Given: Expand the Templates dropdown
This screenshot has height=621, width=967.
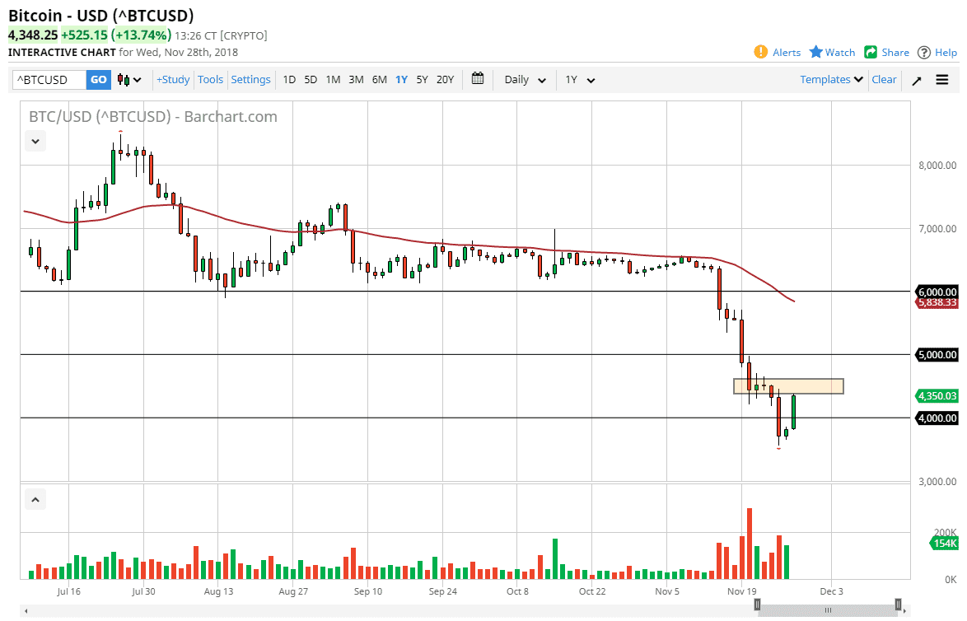Looking at the screenshot, I should pos(829,79).
